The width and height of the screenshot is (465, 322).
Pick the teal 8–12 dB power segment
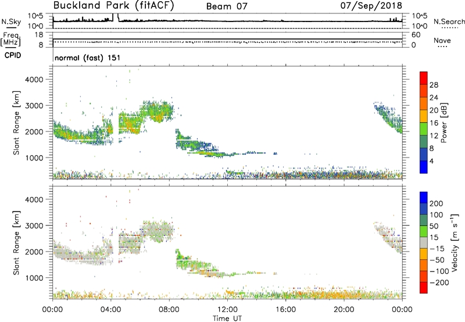click(x=424, y=142)
